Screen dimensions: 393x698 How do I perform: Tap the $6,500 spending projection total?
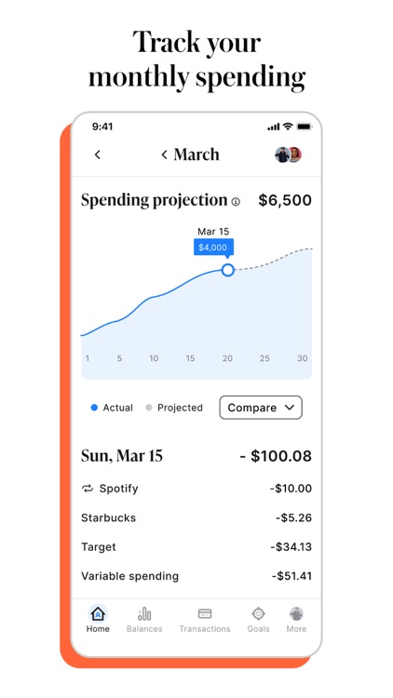point(285,200)
